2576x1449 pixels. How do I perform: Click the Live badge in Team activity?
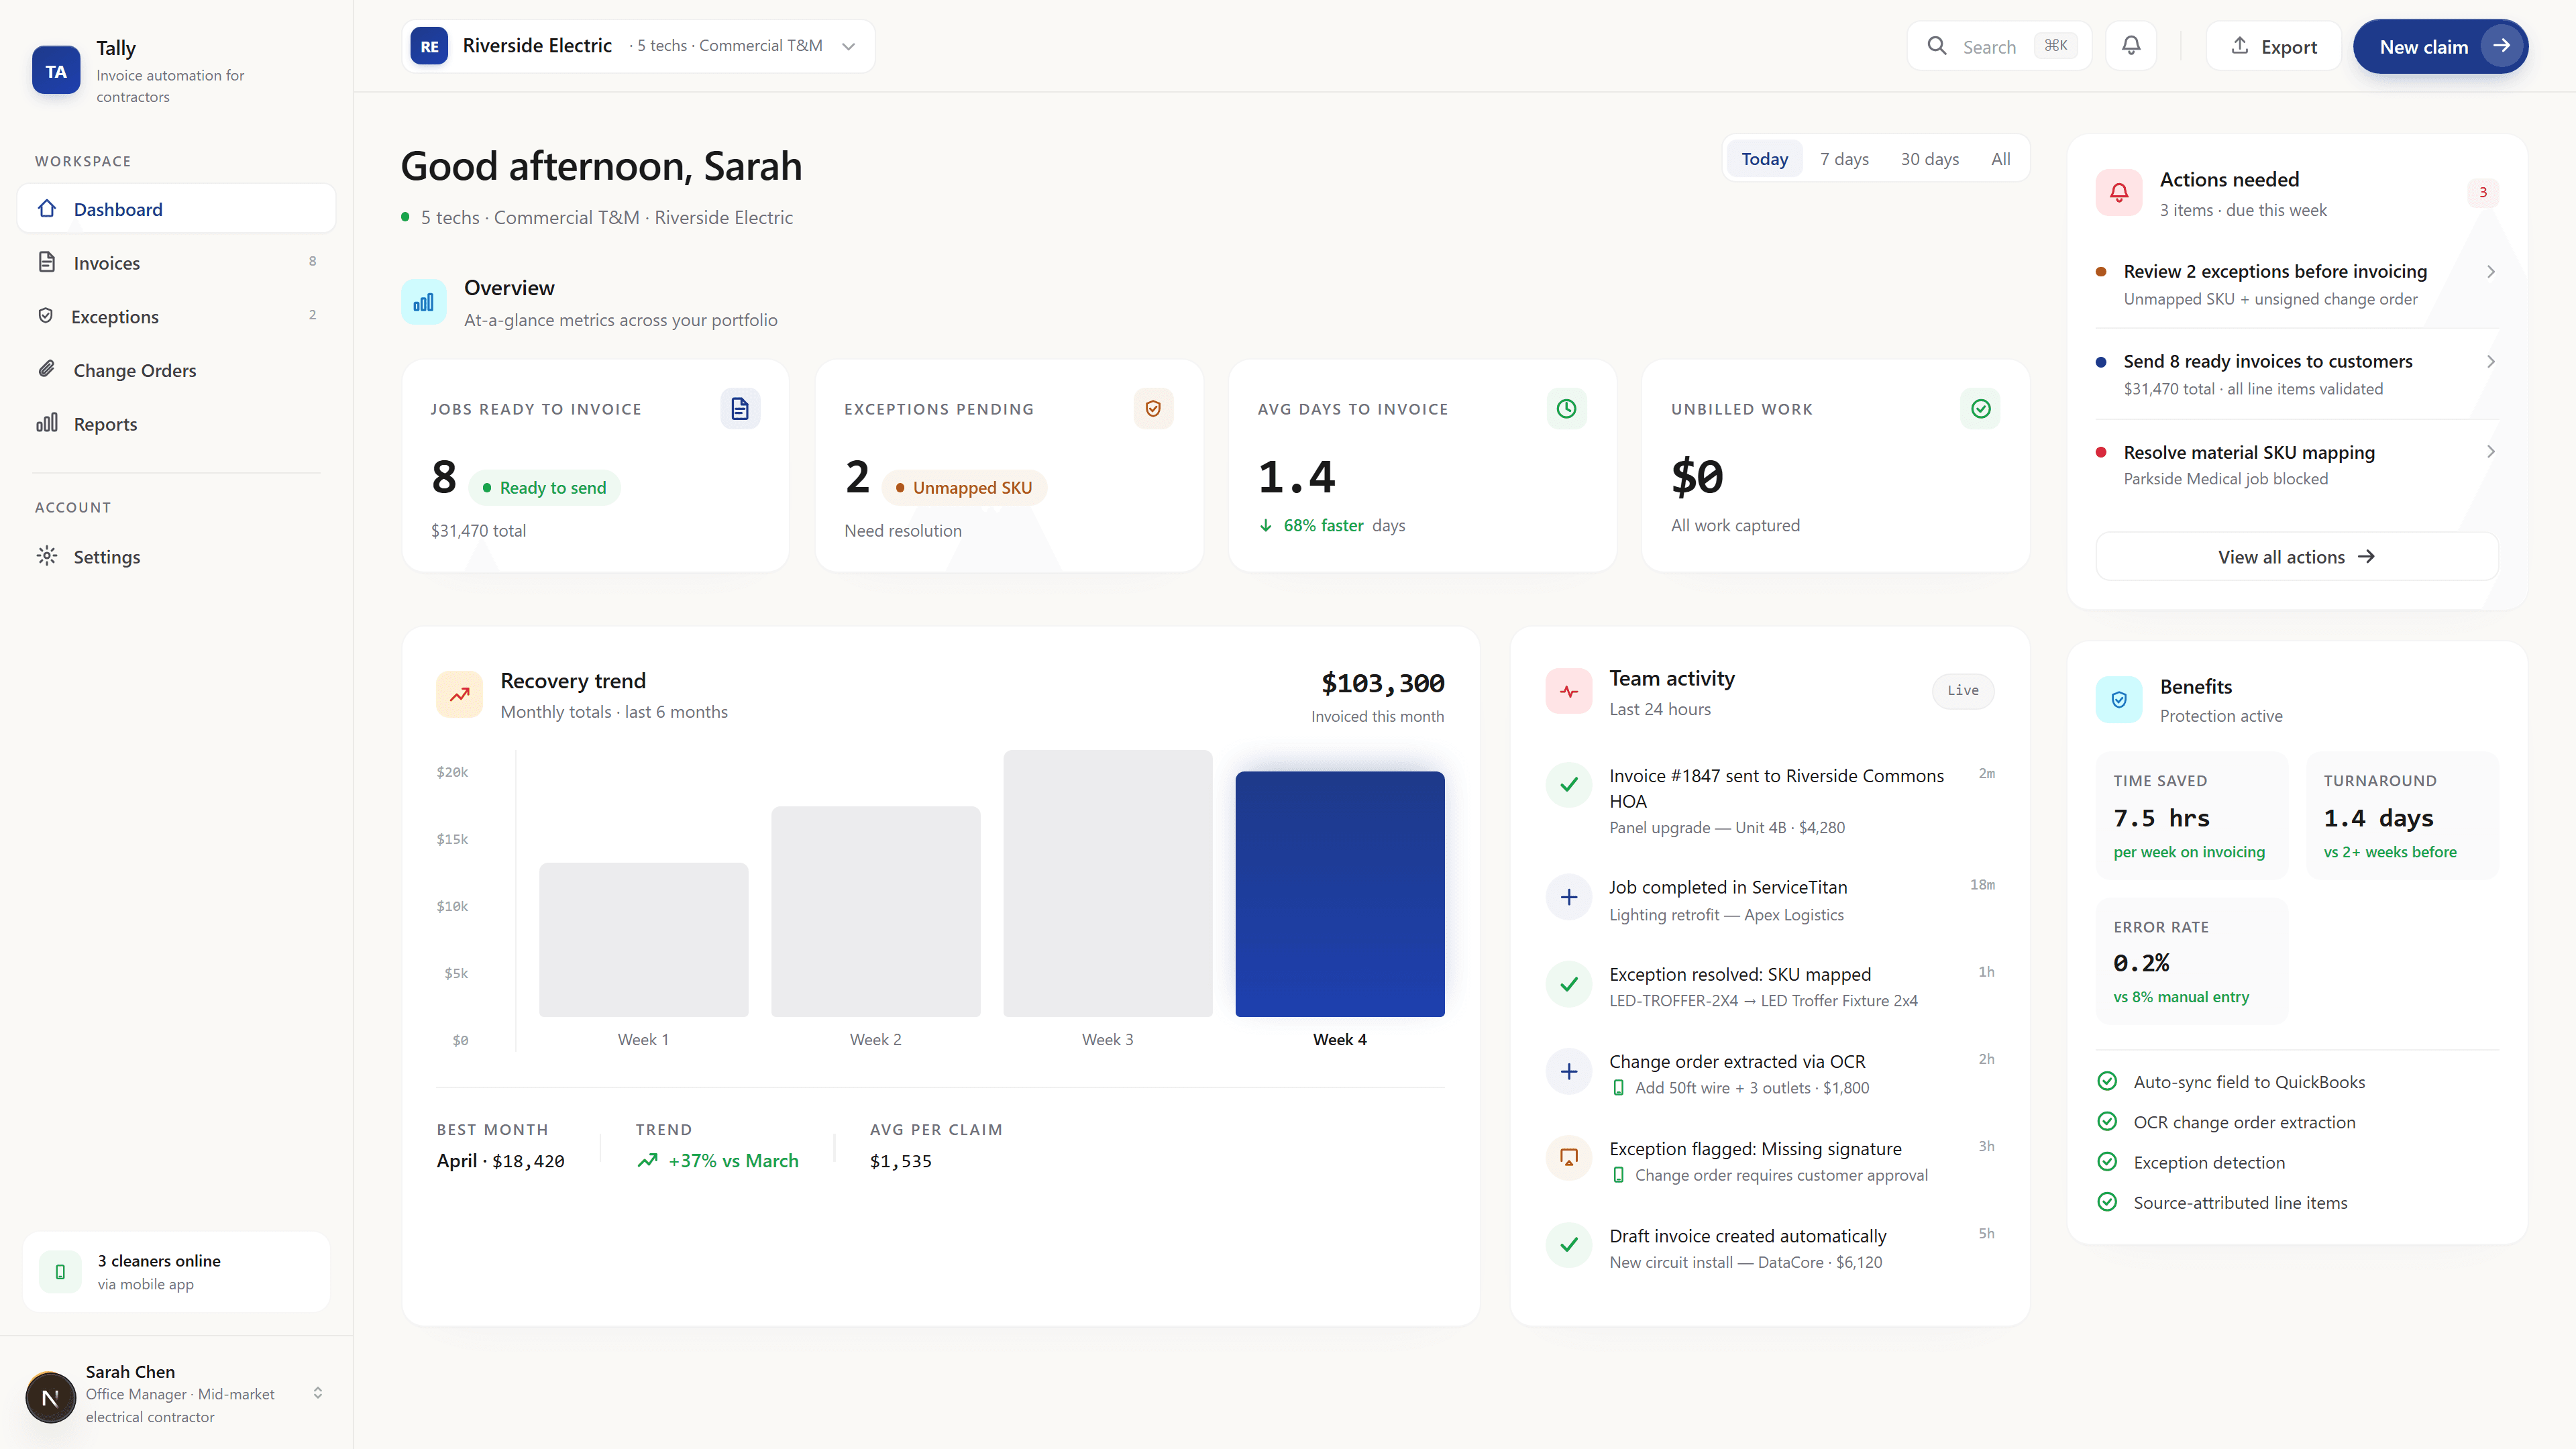coord(1962,690)
